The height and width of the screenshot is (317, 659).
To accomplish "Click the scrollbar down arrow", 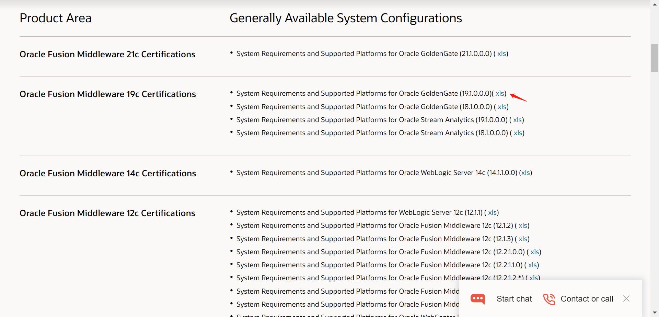I will (655, 313).
